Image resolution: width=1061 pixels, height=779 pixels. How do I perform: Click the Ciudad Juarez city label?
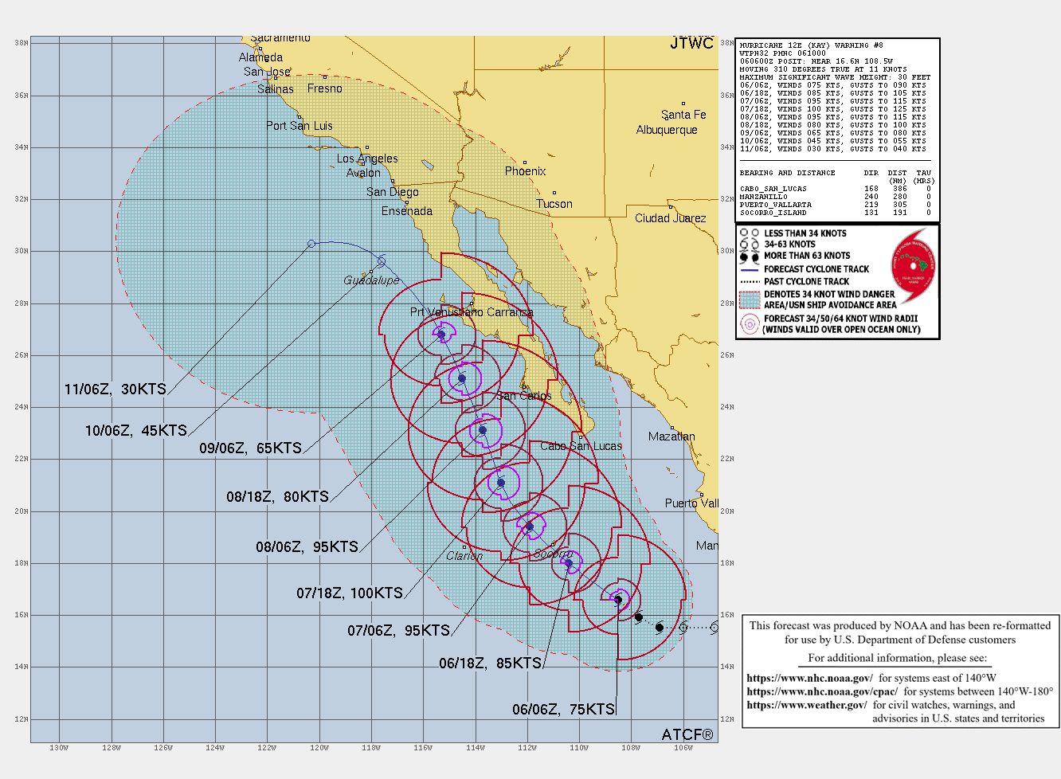[x=671, y=218]
